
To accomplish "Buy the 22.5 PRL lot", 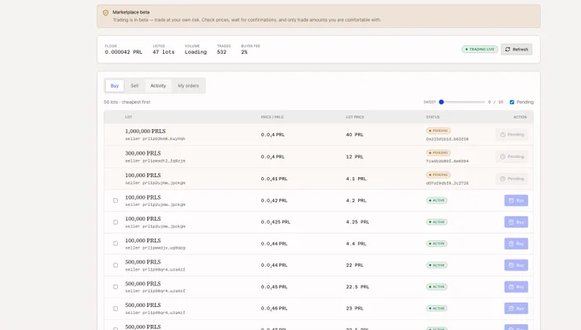I will click(x=516, y=287).
